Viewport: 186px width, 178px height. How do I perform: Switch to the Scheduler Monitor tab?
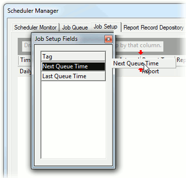[35, 28]
